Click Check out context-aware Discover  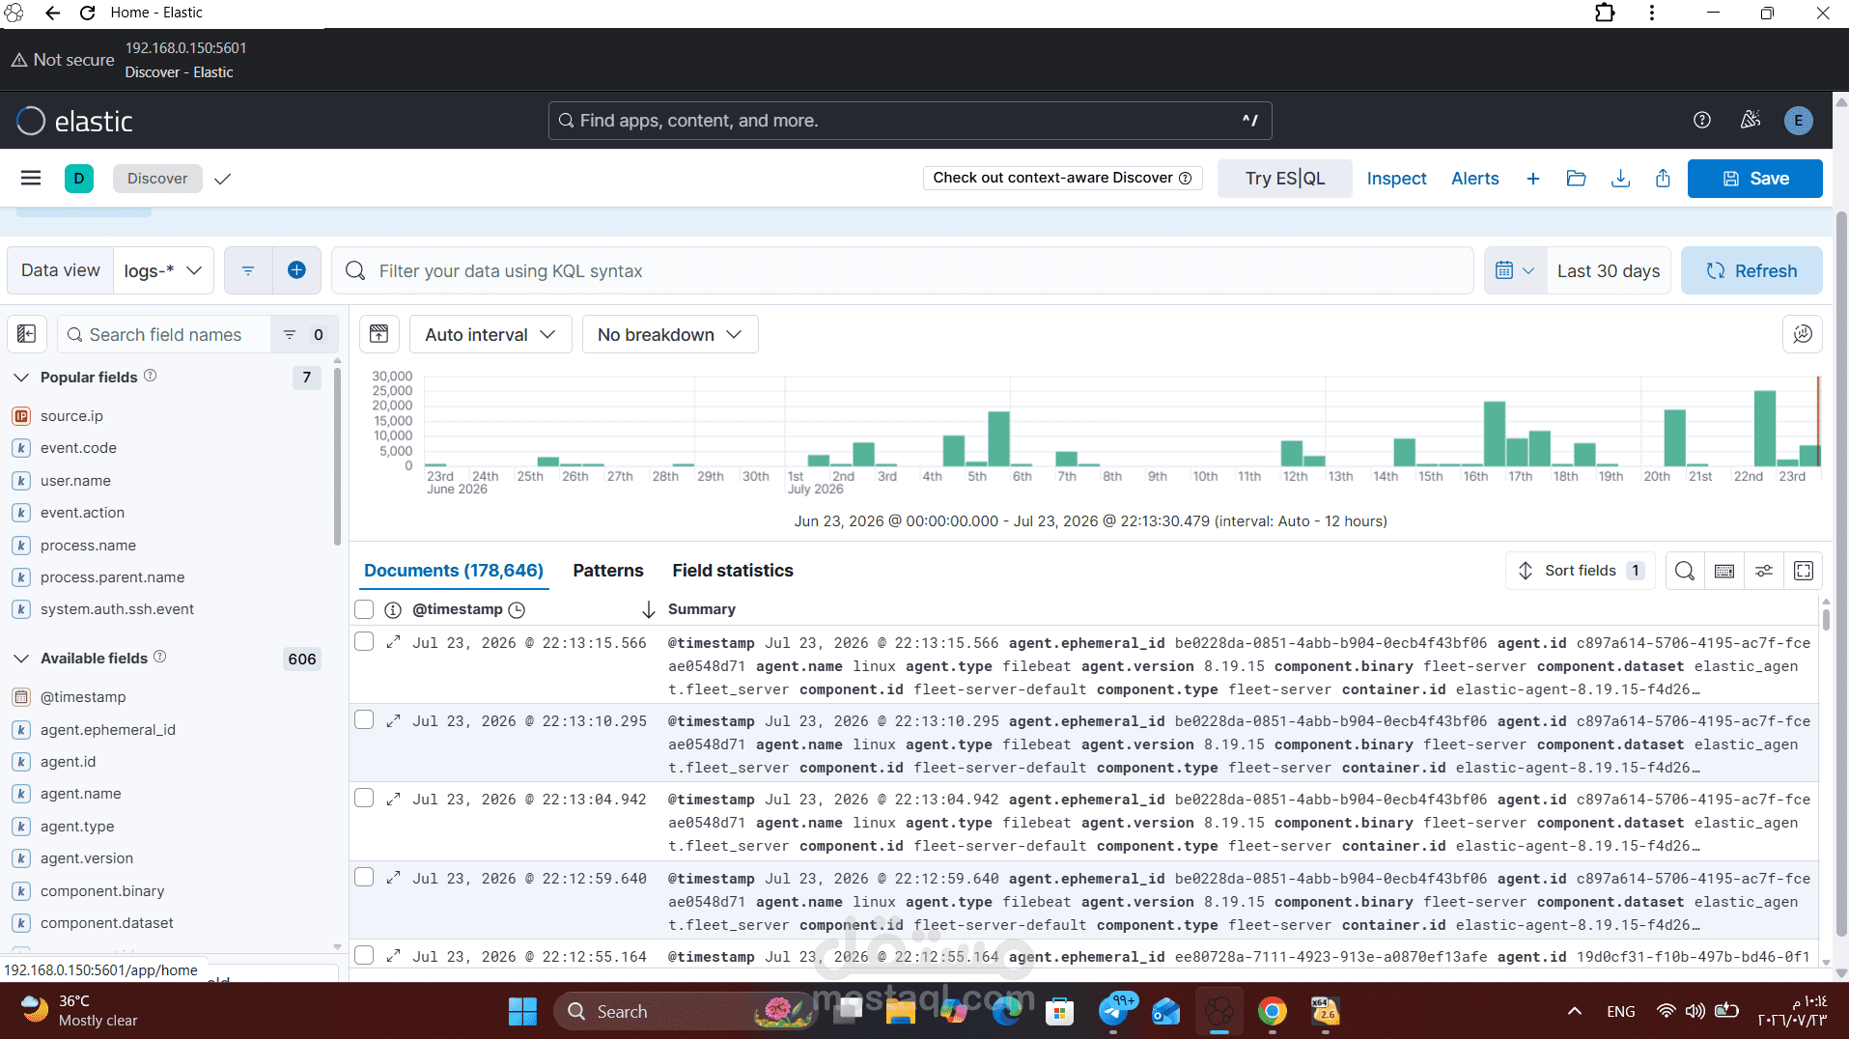pyautogui.click(x=1062, y=178)
